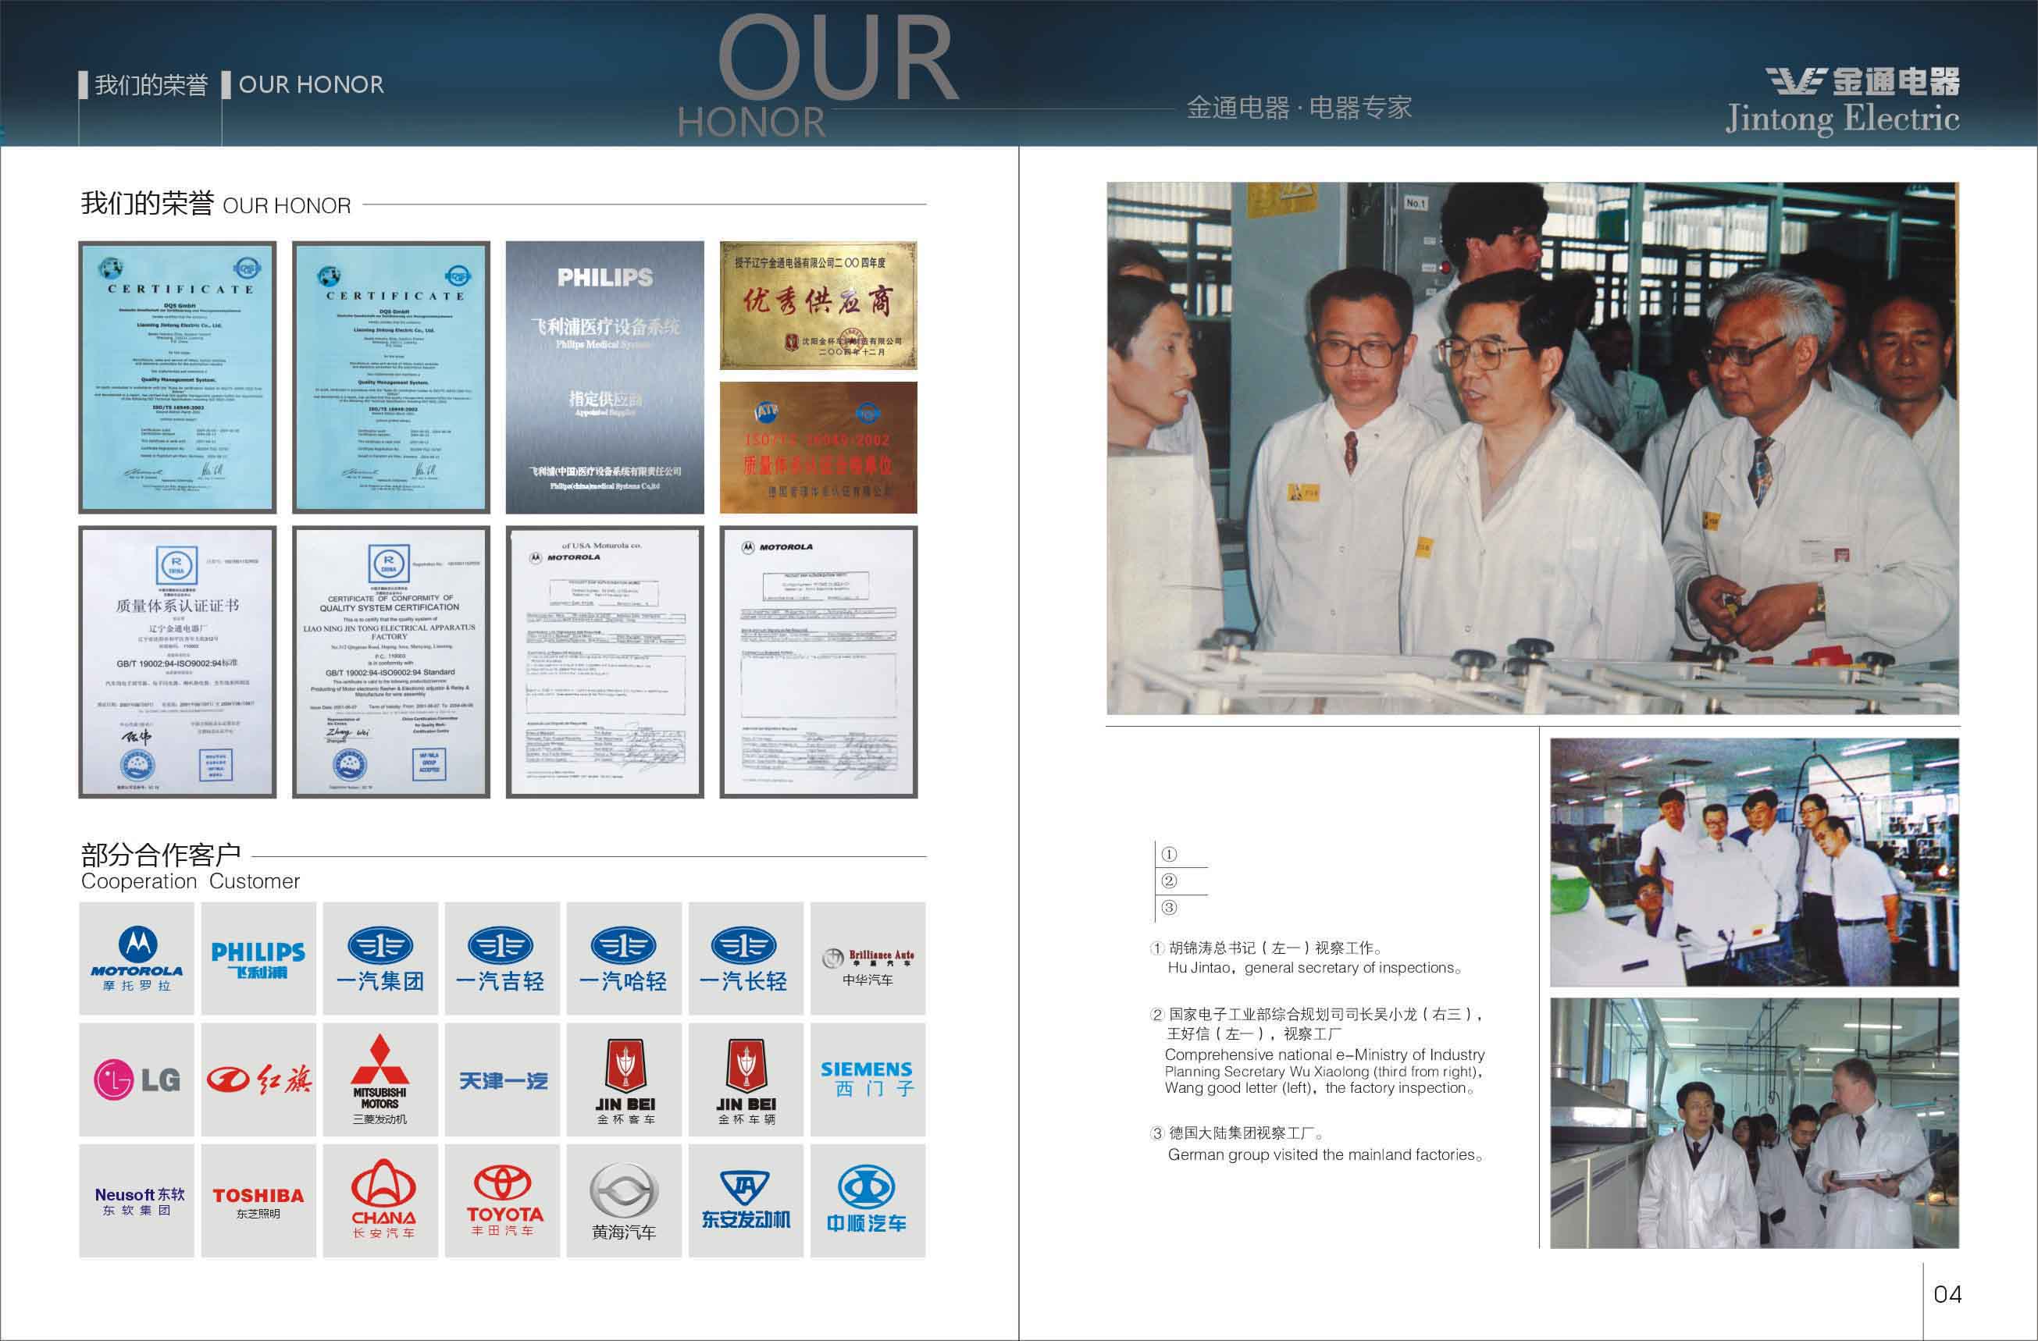Open the first blue DQS certificate image
This screenshot has width=2038, height=1341.
177,377
